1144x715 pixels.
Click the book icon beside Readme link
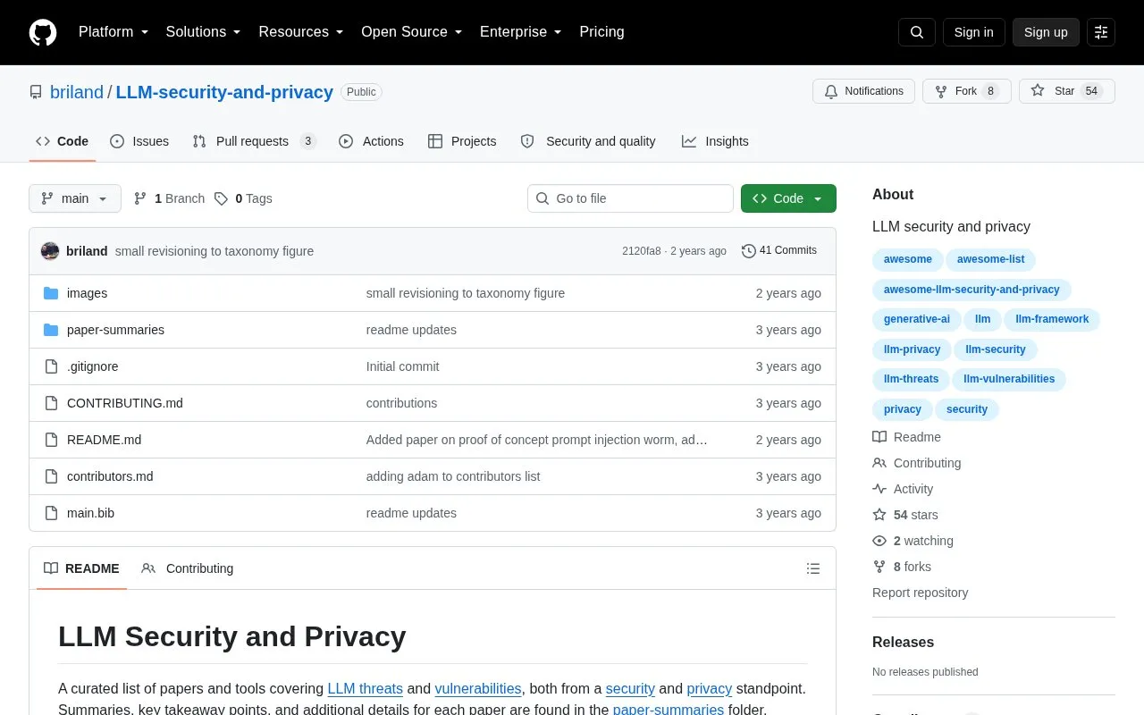click(879, 437)
